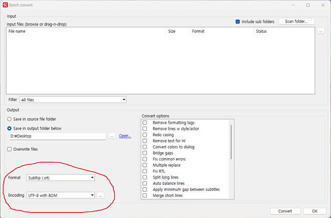This screenshot has width=331, height=218.
Task: Select Save in output folder below
Action: point(10,128)
